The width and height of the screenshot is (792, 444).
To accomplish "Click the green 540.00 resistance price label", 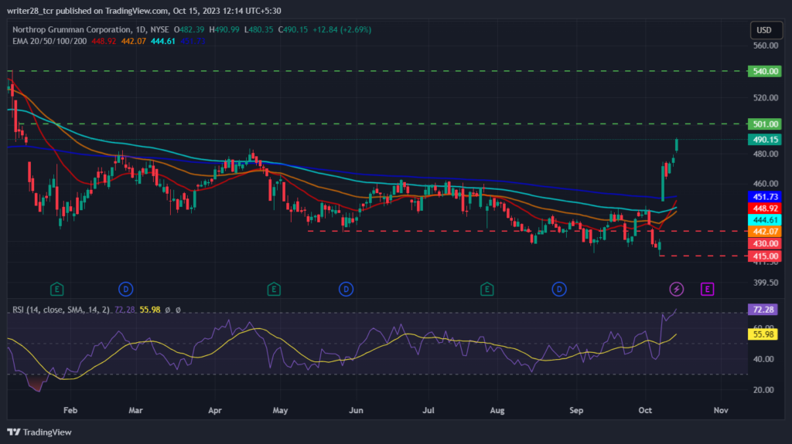I will coord(765,71).
